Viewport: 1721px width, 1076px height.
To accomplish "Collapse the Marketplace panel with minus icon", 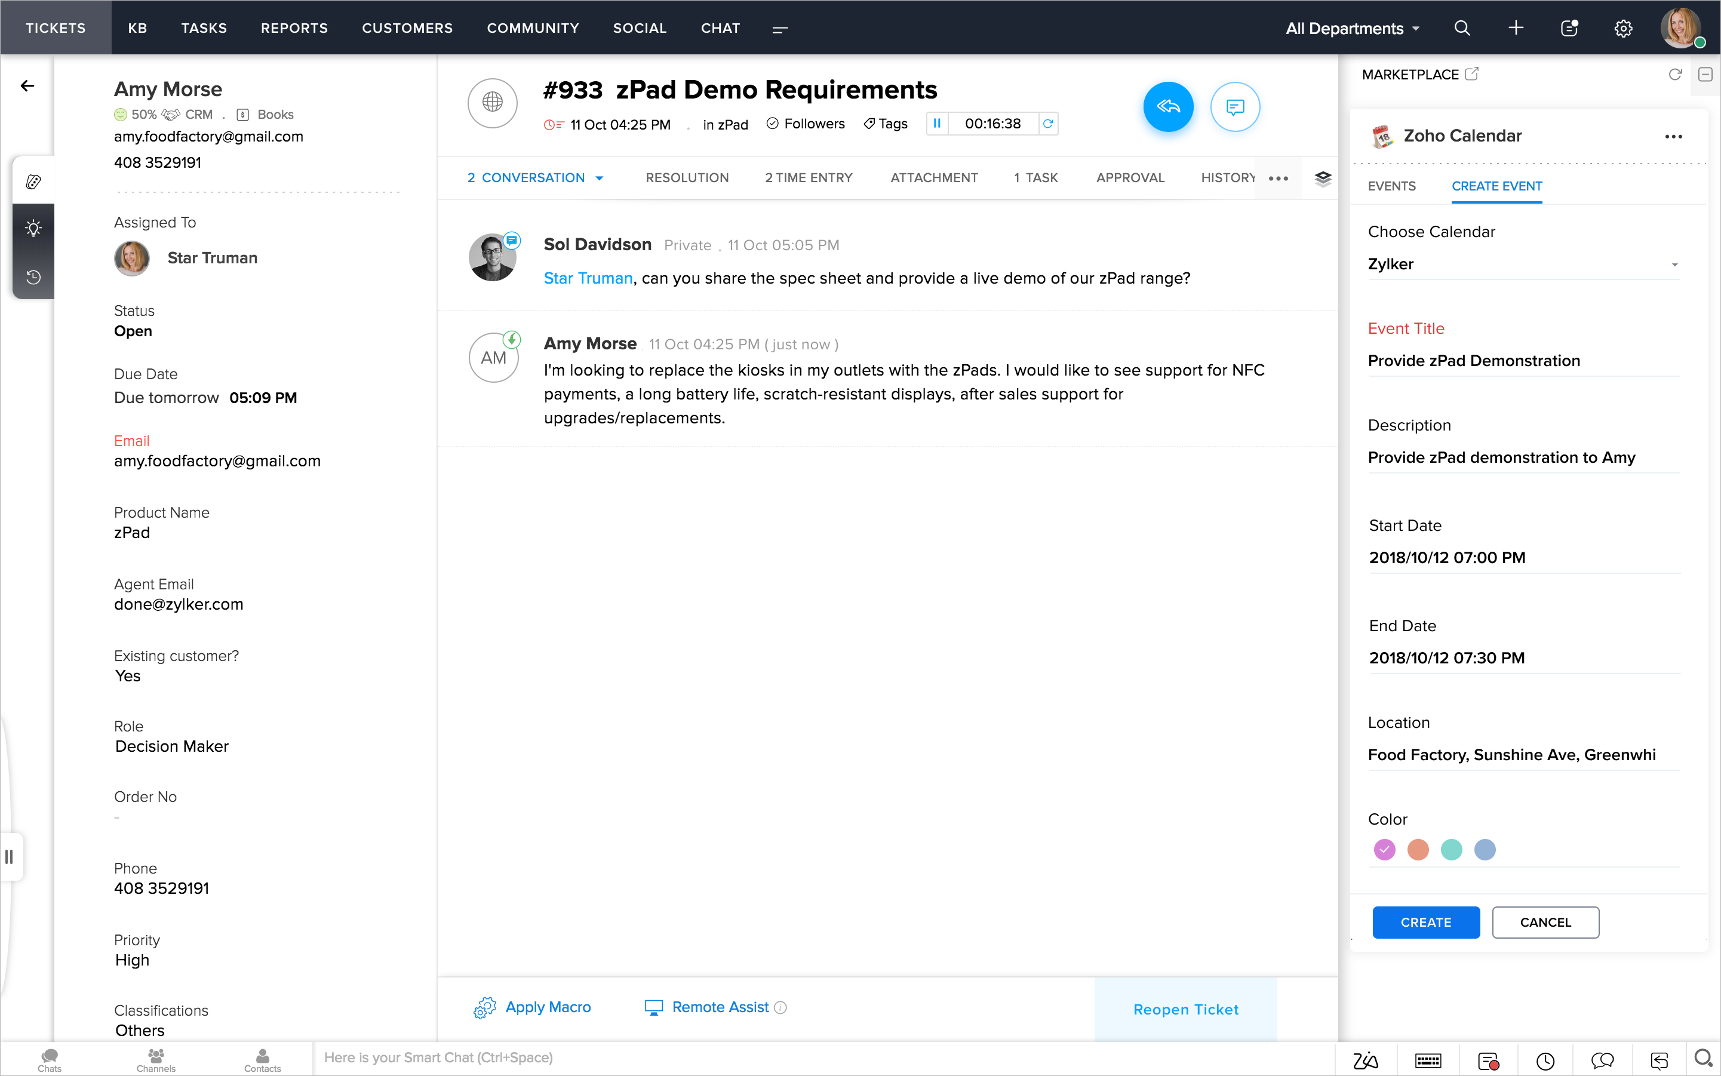I will click(1705, 75).
